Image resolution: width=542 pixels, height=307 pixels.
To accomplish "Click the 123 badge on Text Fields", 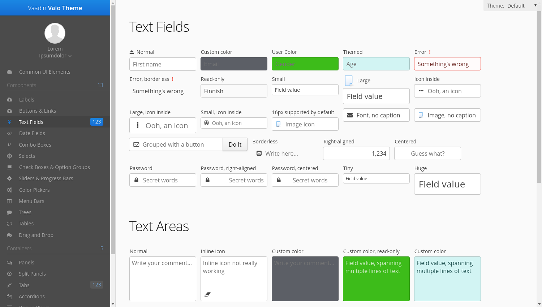I will coord(97,122).
